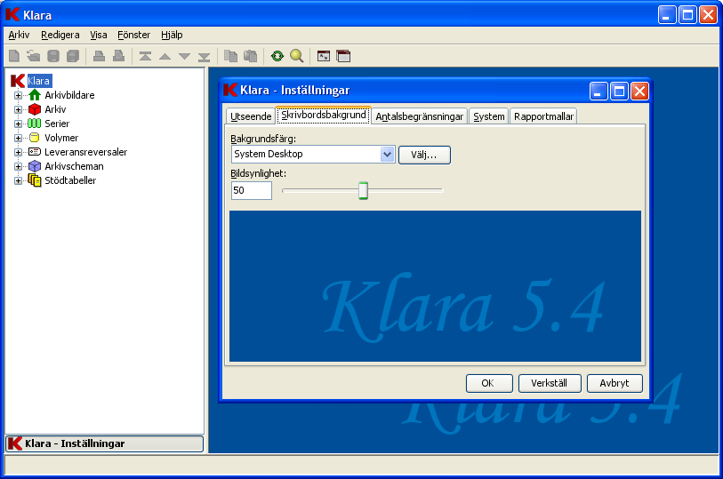Click the Bildsynlighet value field showing 50
This screenshot has width=723, height=479.
[252, 190]
